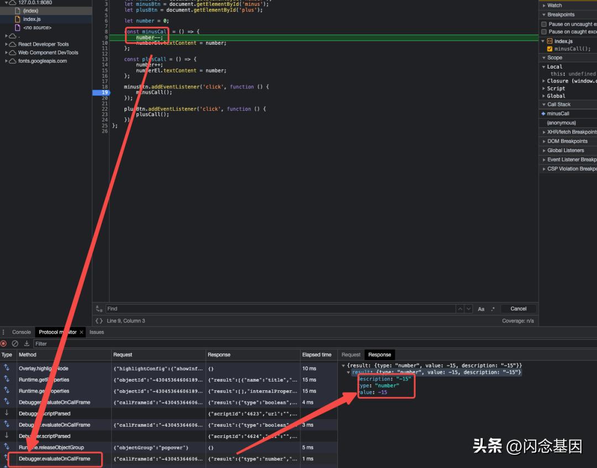Toggle case sensitivity in the Find bar
Screen dimensions: 597x468
480,309
